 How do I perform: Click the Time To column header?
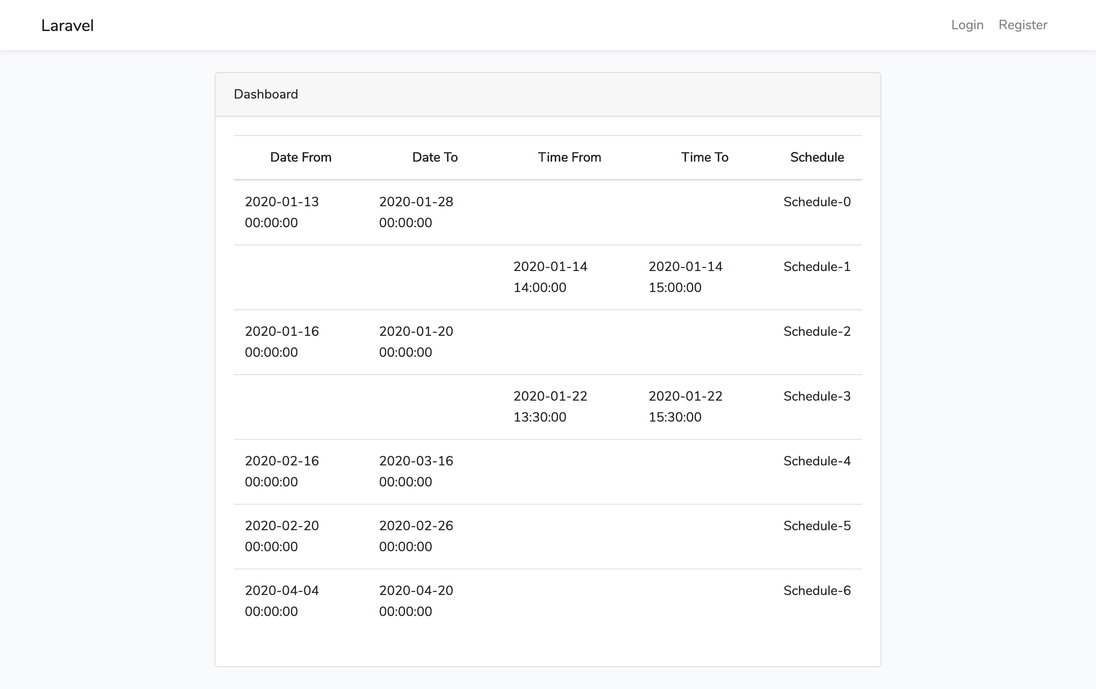[704, 157]
